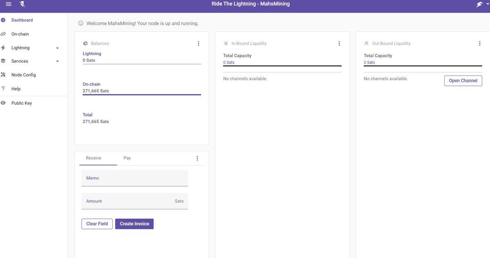Switch to the Receive tab
Image resolution: width=490 pixels, height=258 pixels.
(x=94, y=158)
